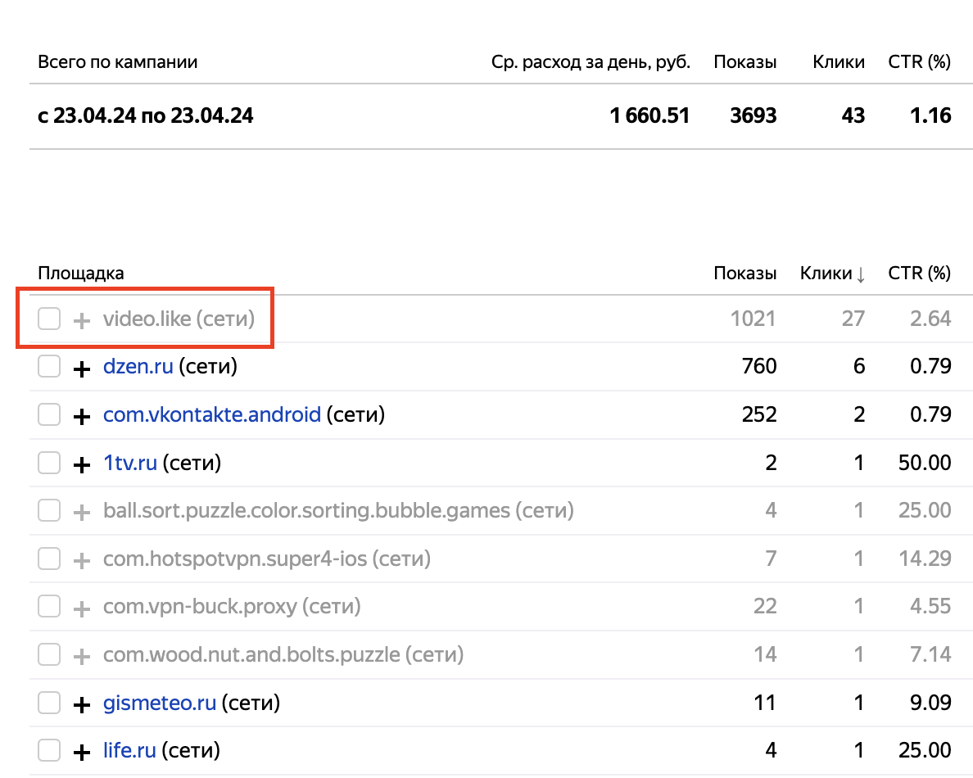
Task: Expand the dzen.ru row plus icon
Action: (x=81, y=369)
